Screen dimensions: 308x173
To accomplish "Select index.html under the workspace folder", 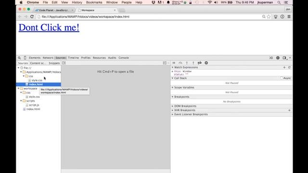I will click(33, 109).
